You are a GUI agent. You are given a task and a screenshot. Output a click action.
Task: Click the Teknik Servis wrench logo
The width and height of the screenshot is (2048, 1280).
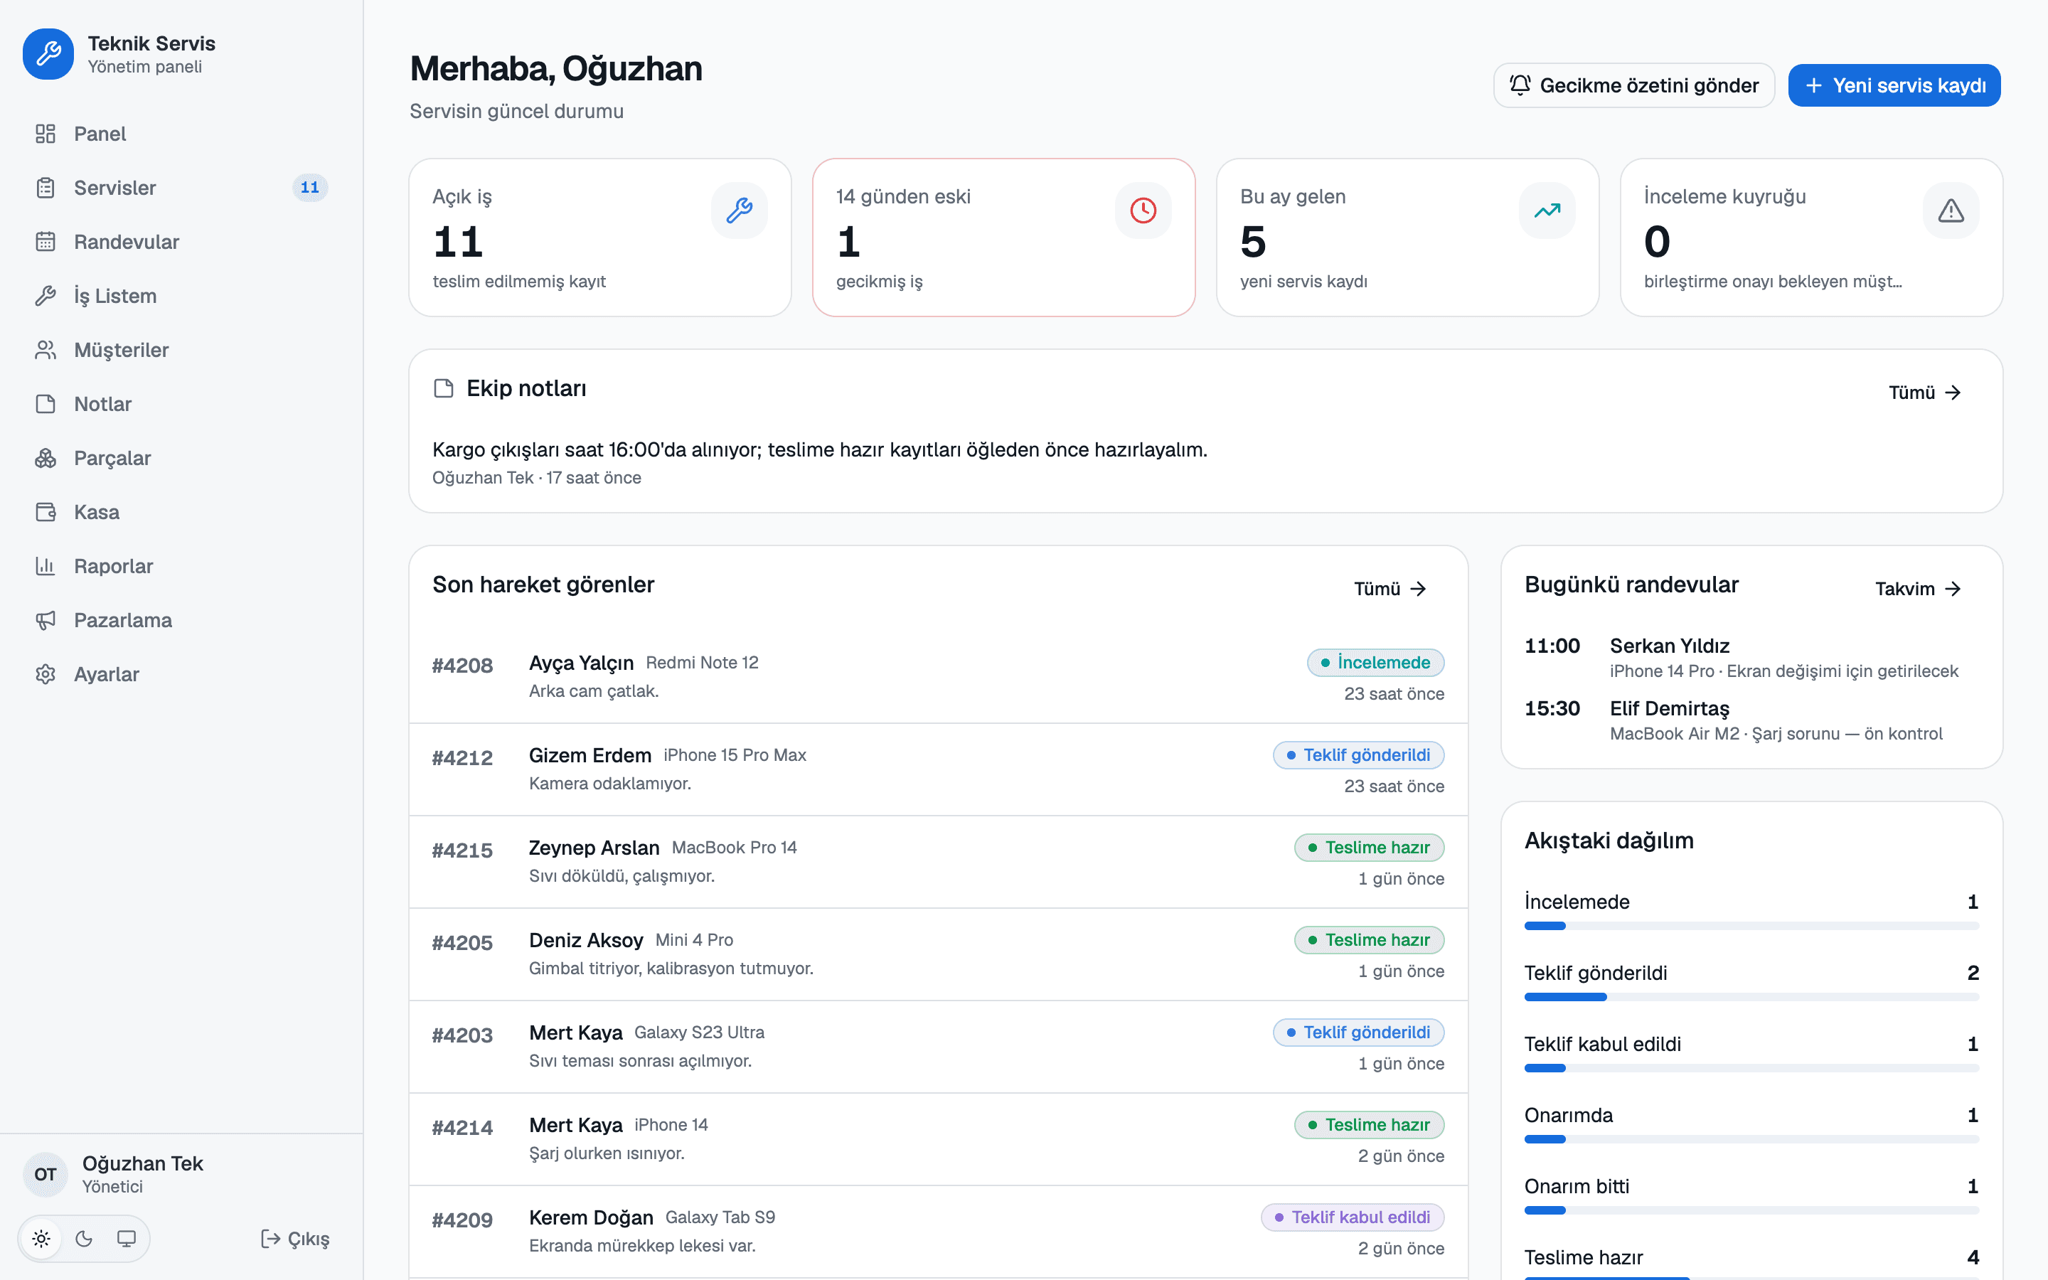[x=48, y=54]
